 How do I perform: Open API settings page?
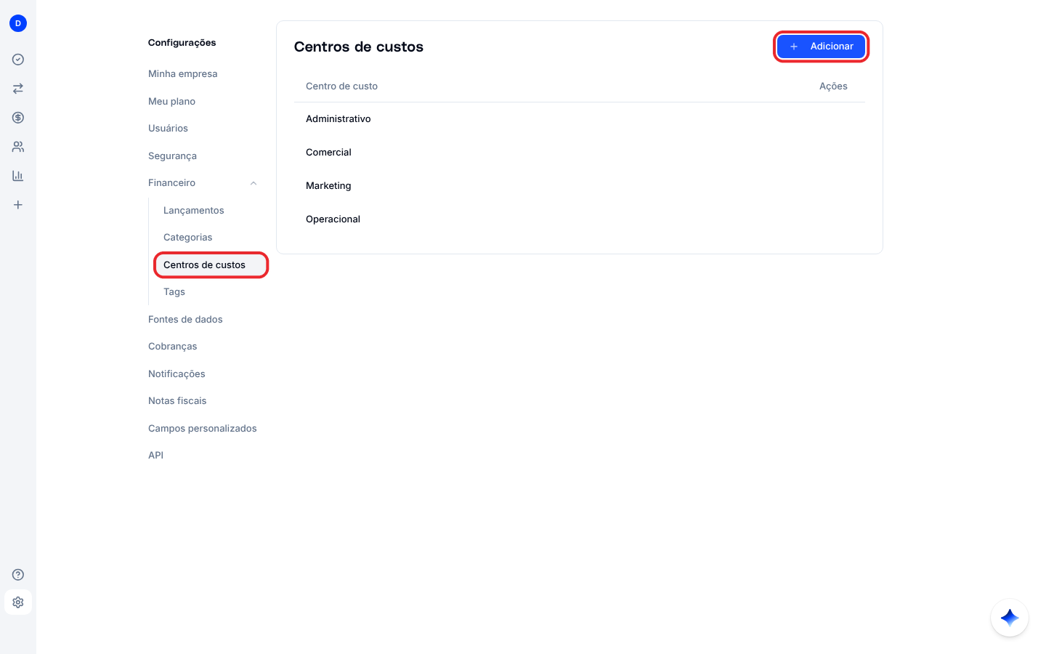(155, 456)
